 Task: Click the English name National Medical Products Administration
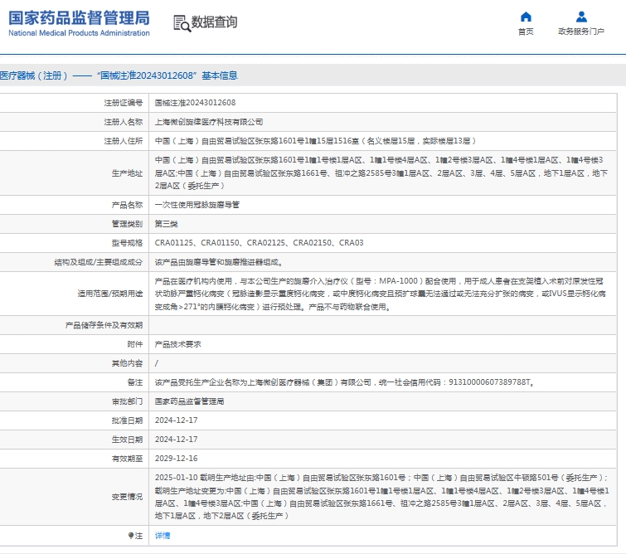79,33
